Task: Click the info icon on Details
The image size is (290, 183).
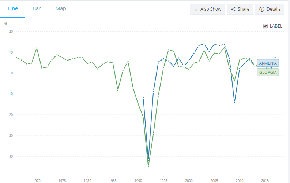Action: point(261,9)
